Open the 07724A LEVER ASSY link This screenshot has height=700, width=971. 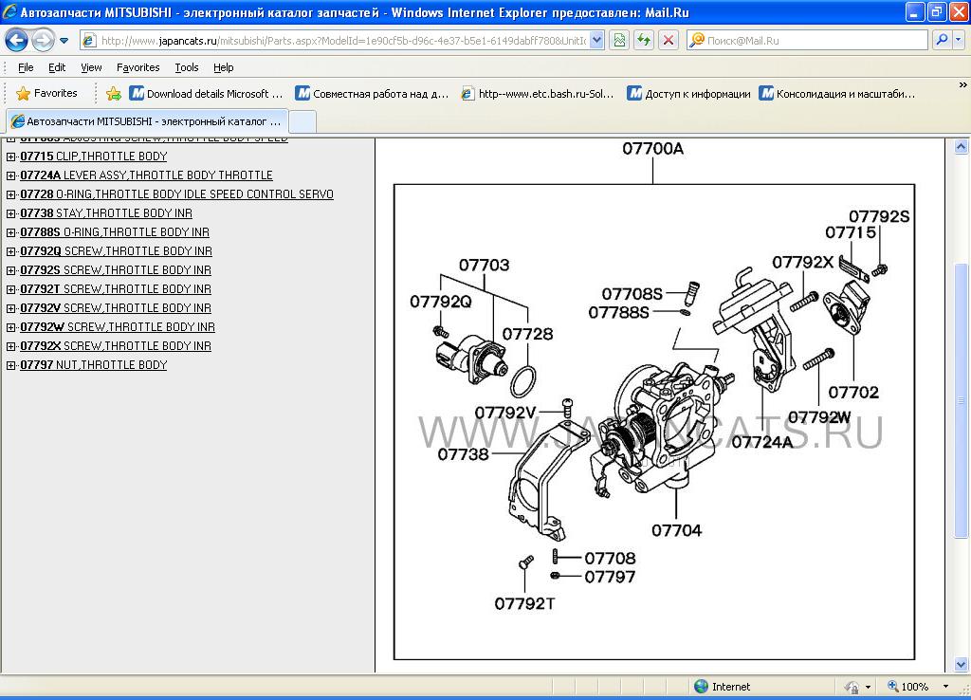[146, 175]
